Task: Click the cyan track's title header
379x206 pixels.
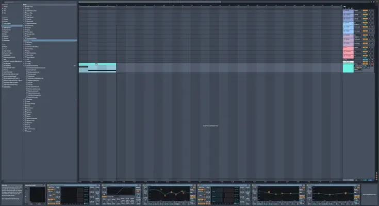Action: (349, 62)
